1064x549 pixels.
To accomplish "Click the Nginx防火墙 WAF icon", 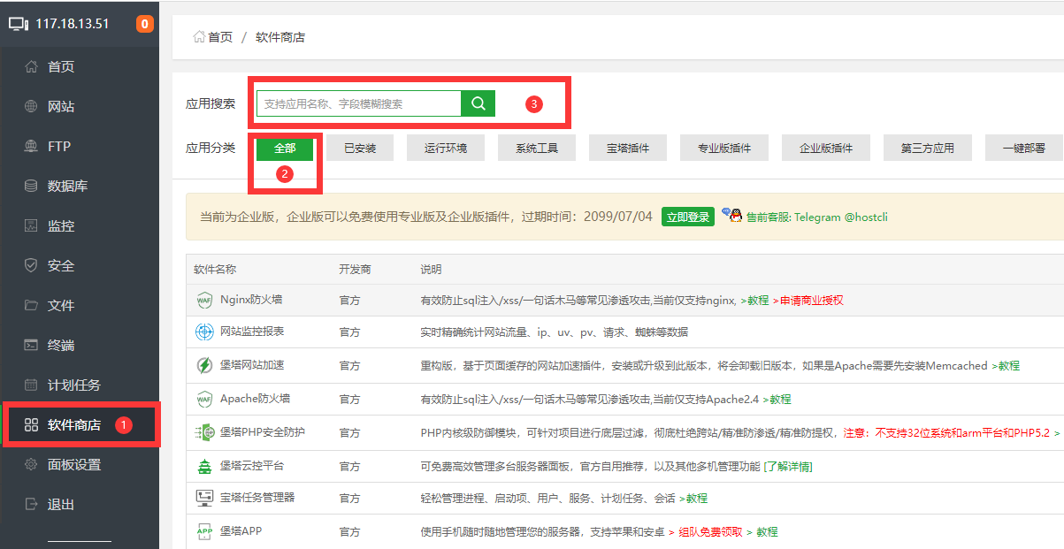I will click(204, 301).
